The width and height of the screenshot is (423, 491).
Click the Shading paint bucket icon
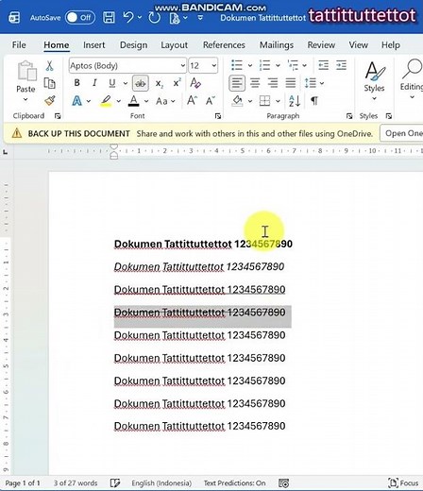[237, 101]
